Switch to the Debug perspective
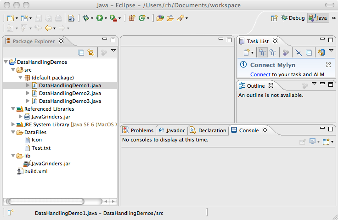Viewport: 338px width, 220px height. click(293, 18)
